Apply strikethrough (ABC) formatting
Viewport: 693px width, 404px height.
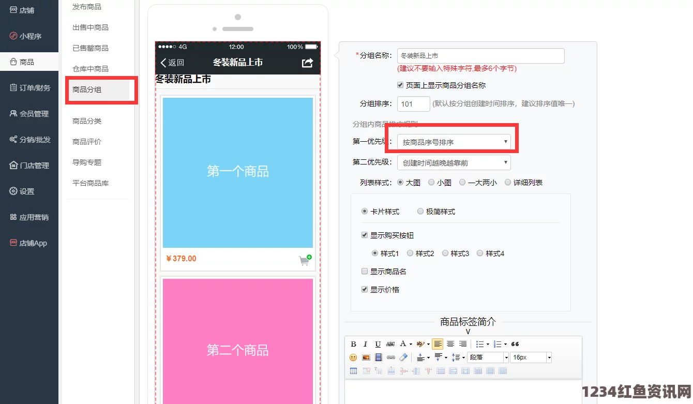390,344
